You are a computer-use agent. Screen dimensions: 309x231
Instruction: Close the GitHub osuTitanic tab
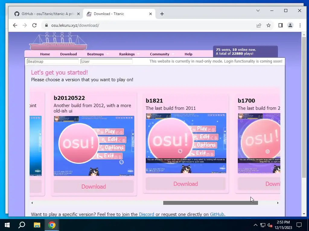pos(78,14)
